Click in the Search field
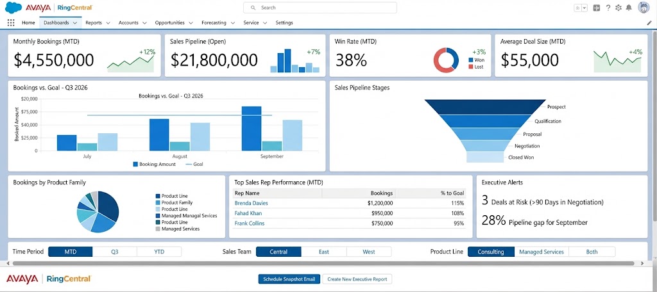The image size is (657, 292). coord(320,8)
